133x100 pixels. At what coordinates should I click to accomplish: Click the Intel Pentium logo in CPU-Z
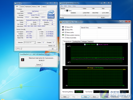[x=51, y=14]
